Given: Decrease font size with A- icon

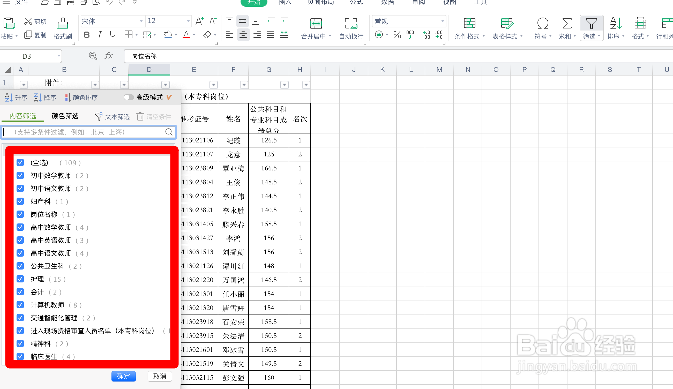Looking at the screenshot, I should [x=213, y=21].
